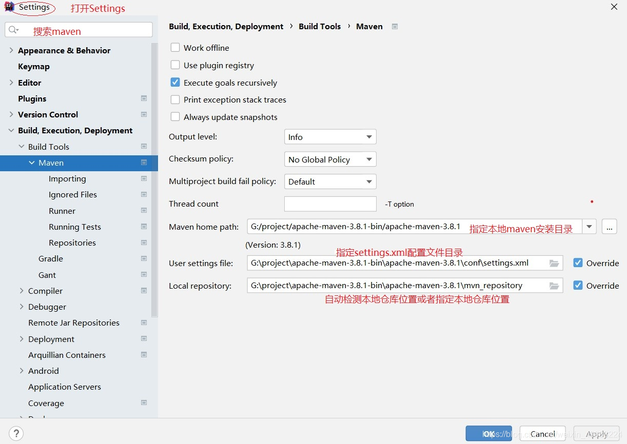
Task: Expand the Debugger node
Action: 22,307
